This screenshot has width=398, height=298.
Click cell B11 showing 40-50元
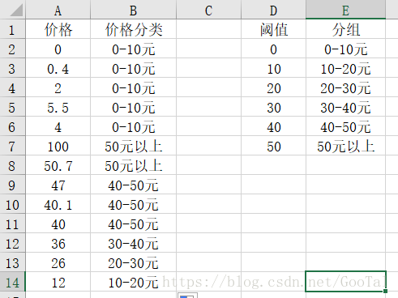[133, 223]
